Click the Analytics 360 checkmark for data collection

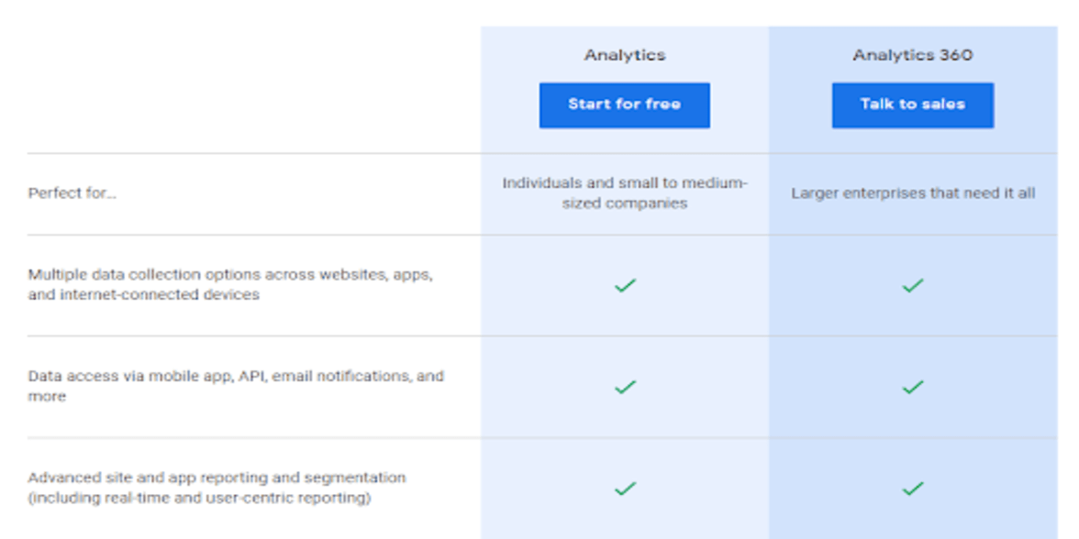pos(912,286)
